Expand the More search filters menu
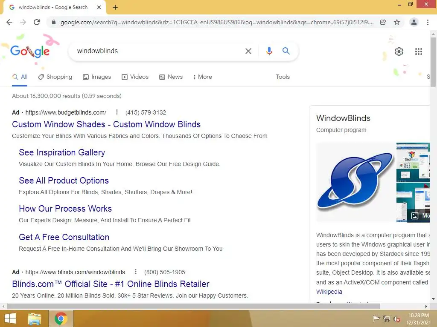This screenshot has width=437, height=327. click(x=203, y=77)
